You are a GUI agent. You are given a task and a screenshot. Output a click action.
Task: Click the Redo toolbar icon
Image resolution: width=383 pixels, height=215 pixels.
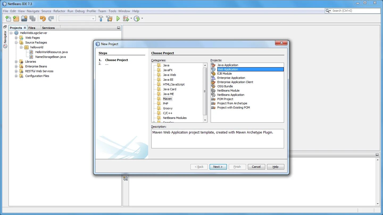point(51,19)
